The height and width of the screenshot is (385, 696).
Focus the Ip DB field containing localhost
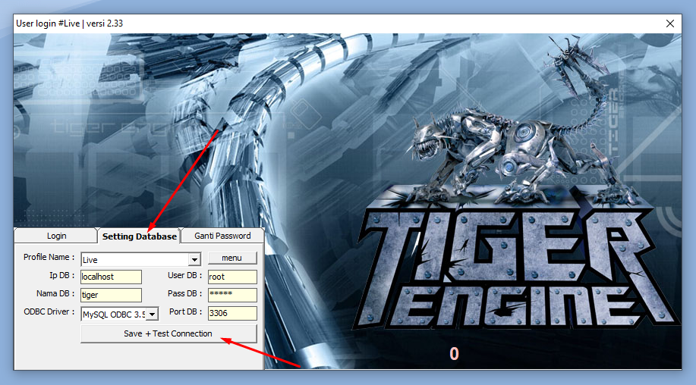coord(111,277)
